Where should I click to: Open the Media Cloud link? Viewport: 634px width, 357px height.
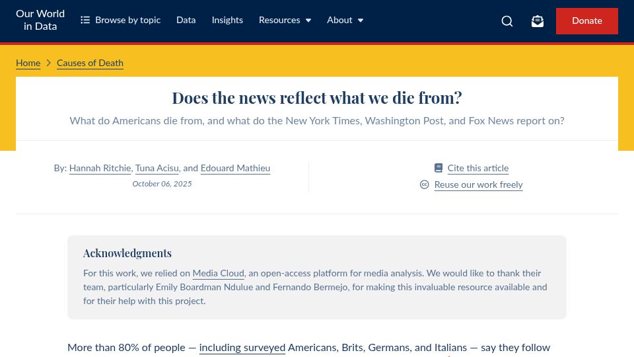pyautogui.click(x=219, y=273)
